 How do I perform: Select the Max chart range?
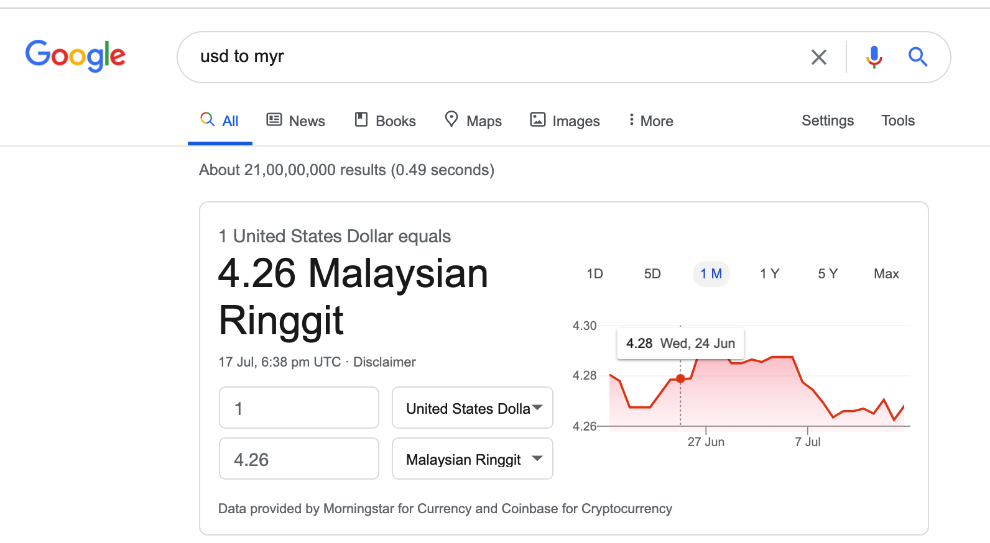tap(886, 274)
